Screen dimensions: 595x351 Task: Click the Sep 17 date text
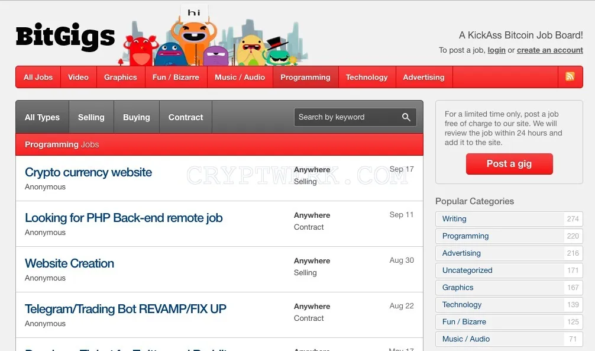(402, 169)
